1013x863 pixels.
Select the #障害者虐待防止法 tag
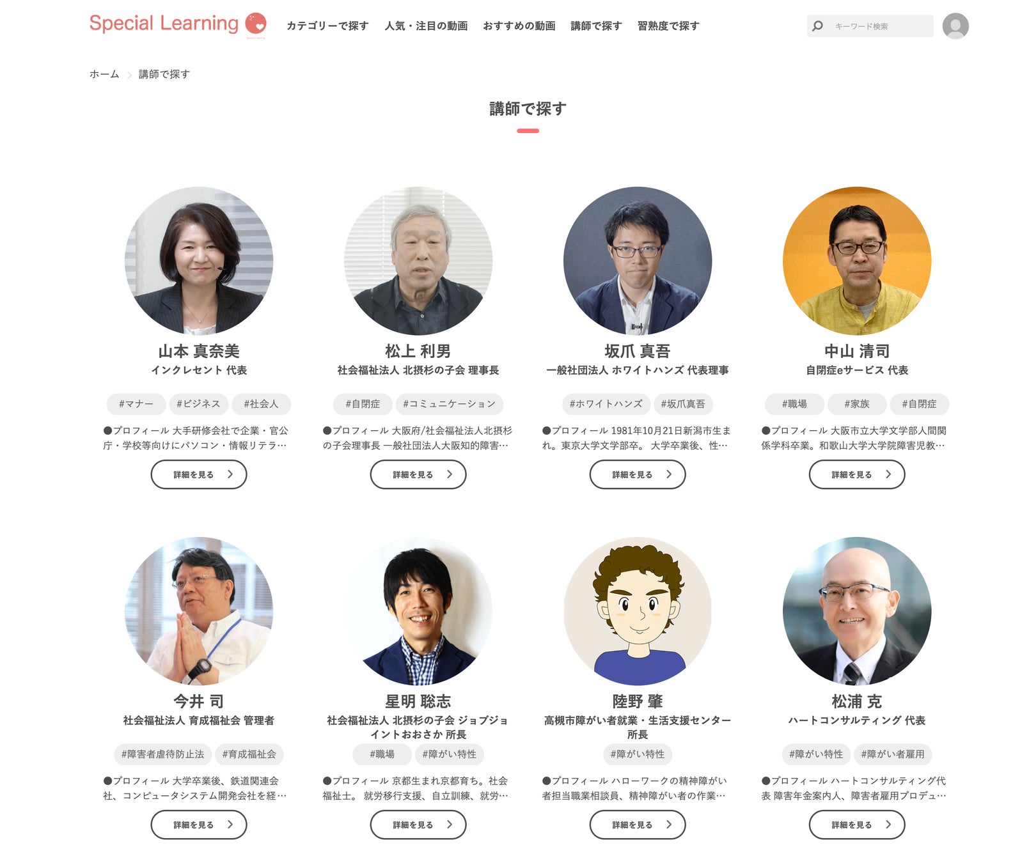[x=163, y=754]
